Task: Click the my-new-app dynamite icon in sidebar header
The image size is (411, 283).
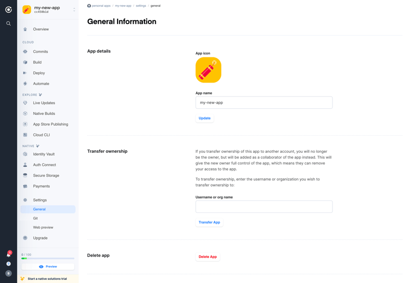Action: 27,10
